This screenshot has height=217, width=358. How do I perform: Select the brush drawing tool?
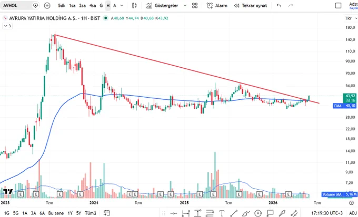246,213
